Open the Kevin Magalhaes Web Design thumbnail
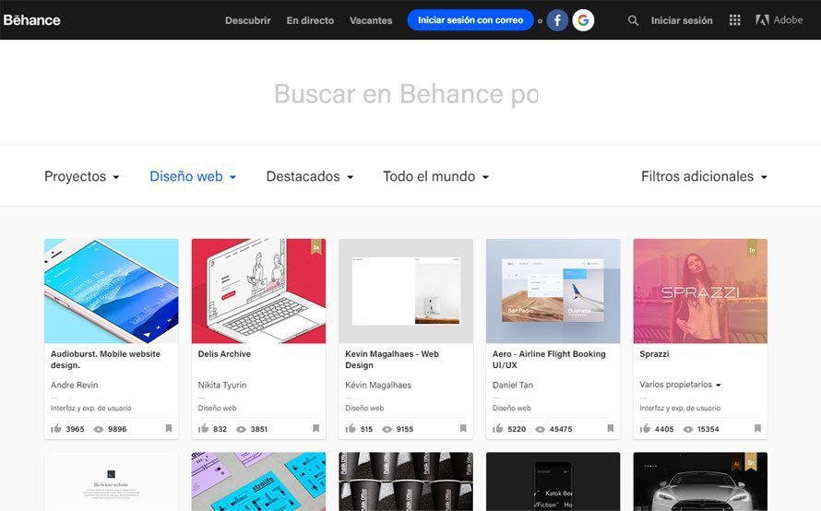The image size is (821, 511). tap(406, 291)
